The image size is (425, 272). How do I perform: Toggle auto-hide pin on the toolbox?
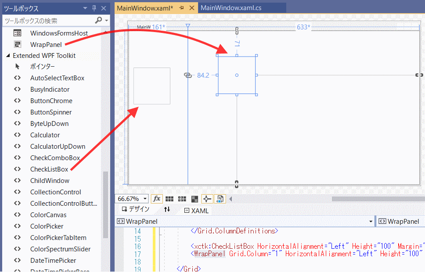pos(94,8)
